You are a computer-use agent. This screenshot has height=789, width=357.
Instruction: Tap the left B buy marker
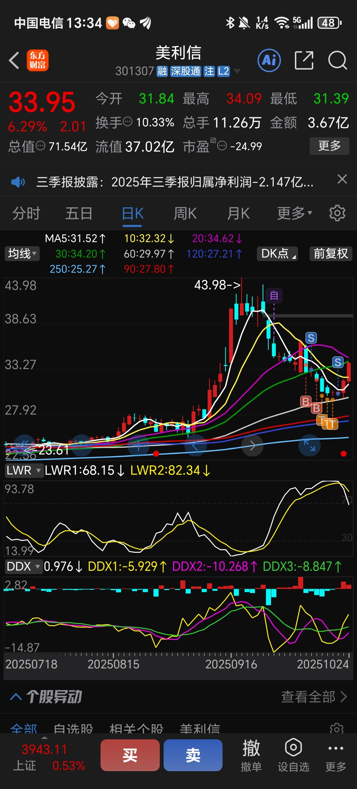pos(306,401)
